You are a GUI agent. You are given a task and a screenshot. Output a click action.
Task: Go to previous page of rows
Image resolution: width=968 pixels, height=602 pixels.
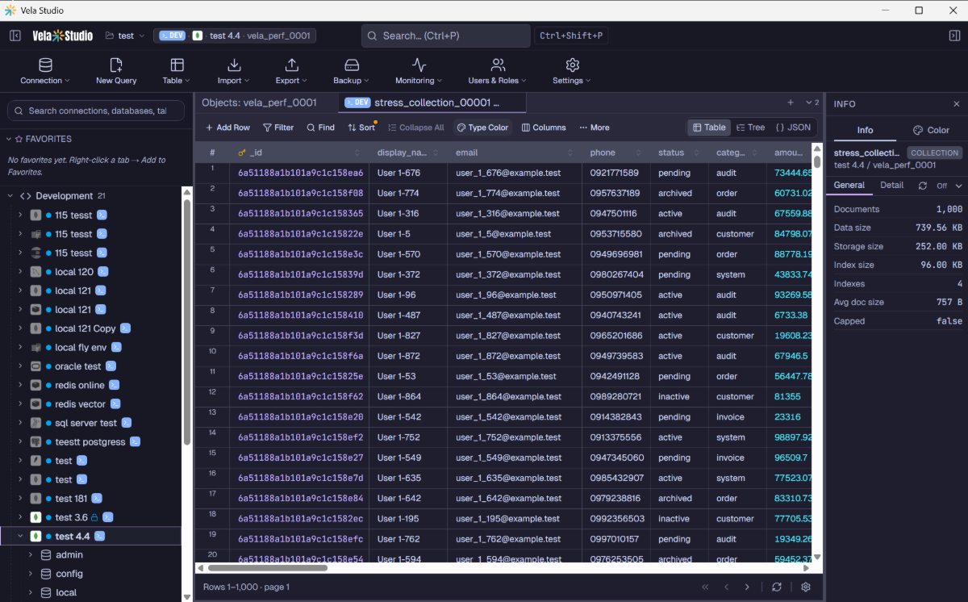click(x=726, y=587)
